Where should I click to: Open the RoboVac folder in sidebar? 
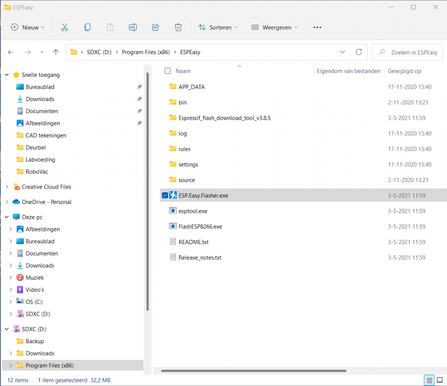(x=37, y=172)
